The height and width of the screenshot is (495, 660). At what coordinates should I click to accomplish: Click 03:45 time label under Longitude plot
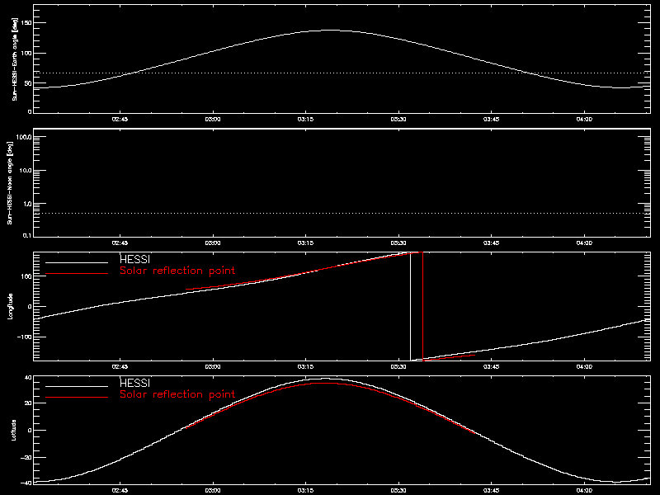point(491,367)
